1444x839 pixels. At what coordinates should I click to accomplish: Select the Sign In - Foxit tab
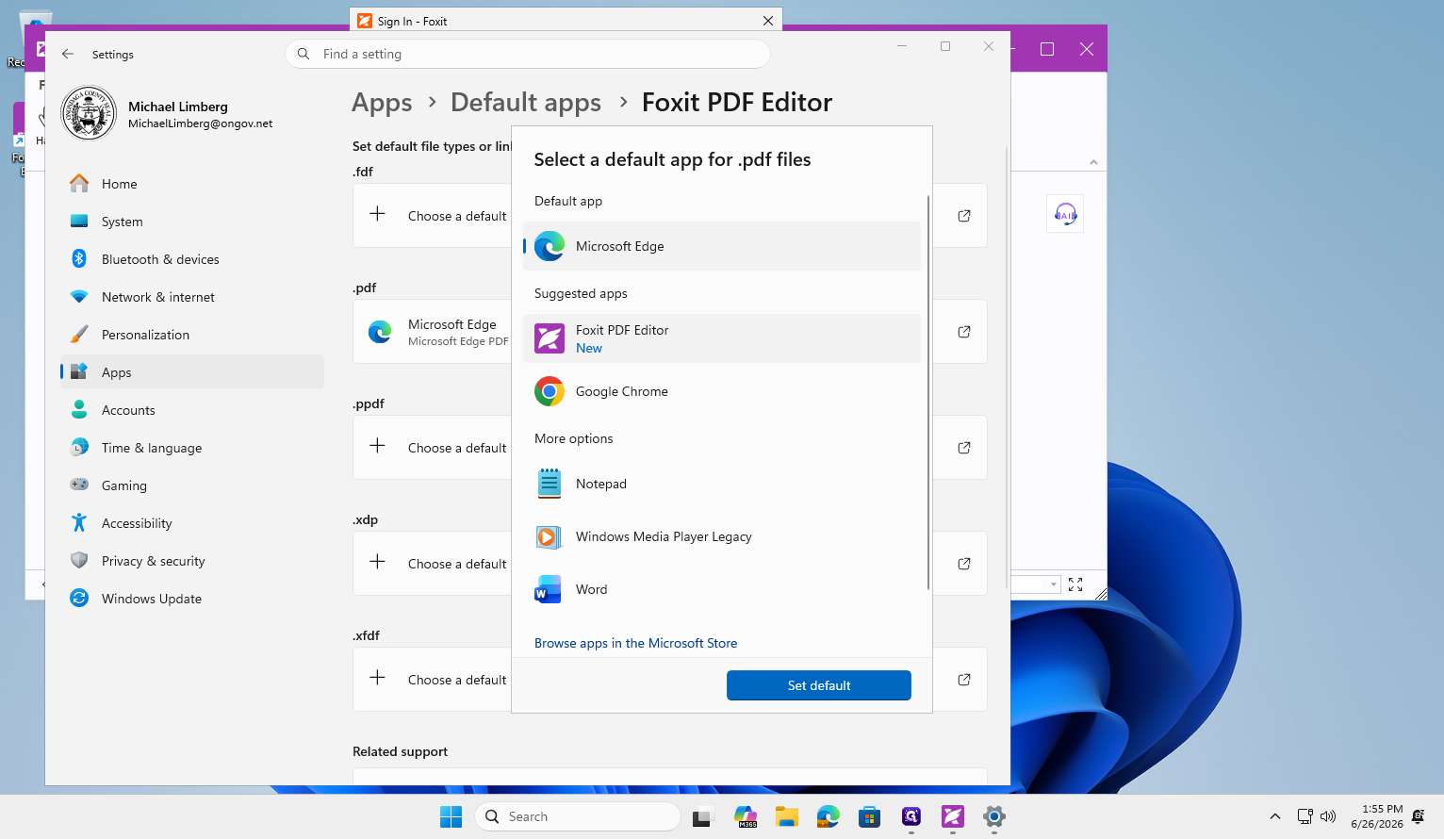[566, 21]
